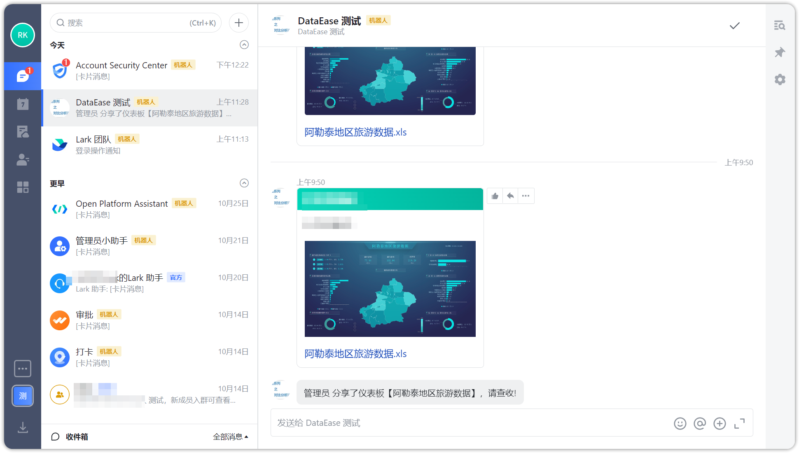This screenshot has width=799, height=453.
Task: Reply to message with arrow icon
Action: pos(510,196)
